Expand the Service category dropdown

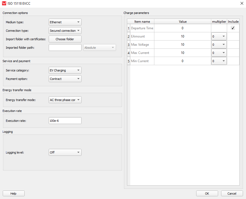pyautogui.click(x=65, y=70)
